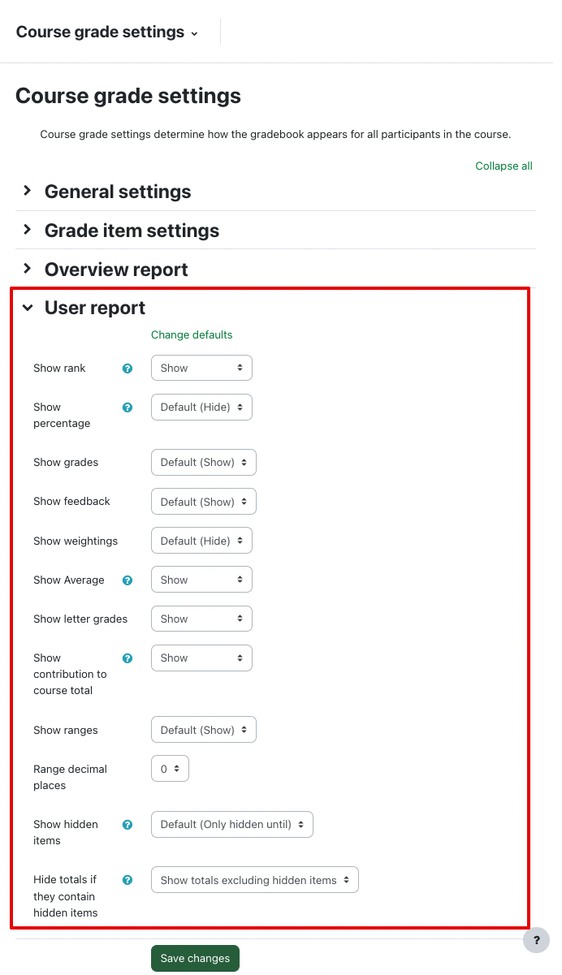
Task: Click the Collapse all link
Action: [504, 166]
